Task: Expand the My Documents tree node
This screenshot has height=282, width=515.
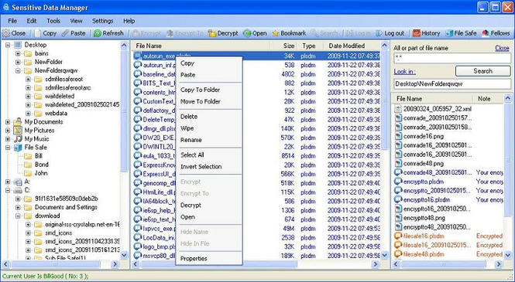Action: click(8, 122)
